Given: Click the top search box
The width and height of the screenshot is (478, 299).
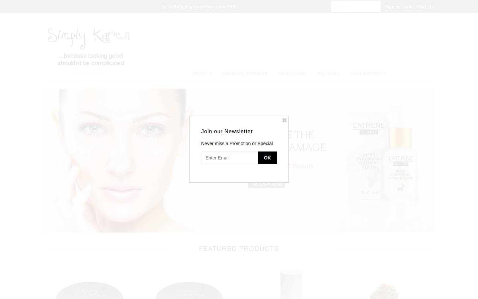Looking at the screenshot, I should (x=356, y=7).
